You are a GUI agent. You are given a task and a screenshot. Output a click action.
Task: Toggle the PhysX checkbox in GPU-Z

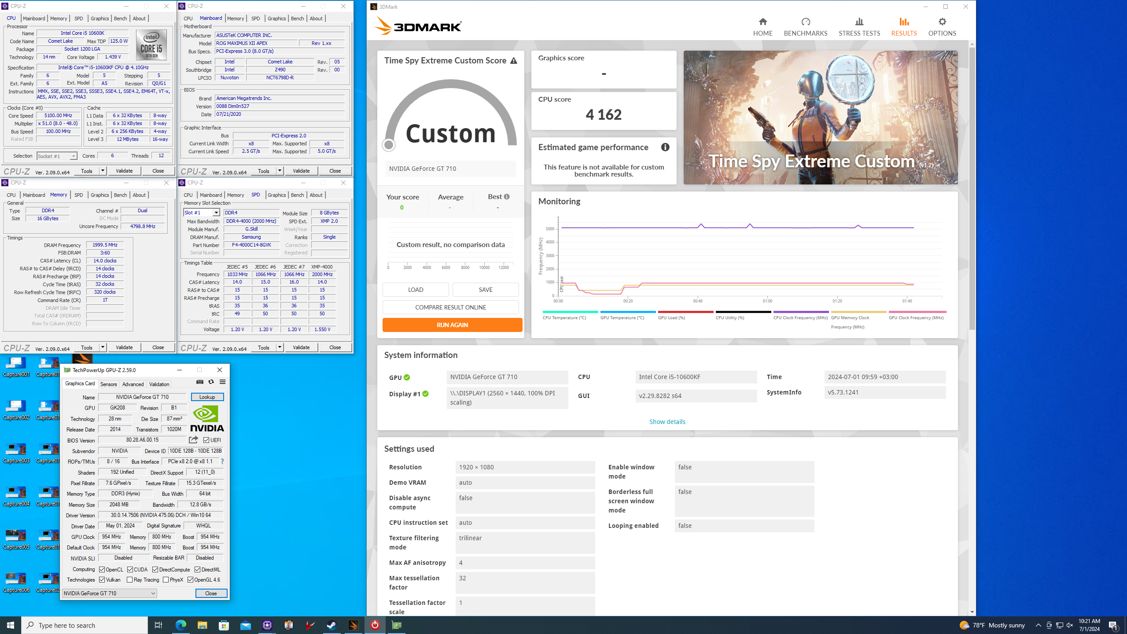166,580
